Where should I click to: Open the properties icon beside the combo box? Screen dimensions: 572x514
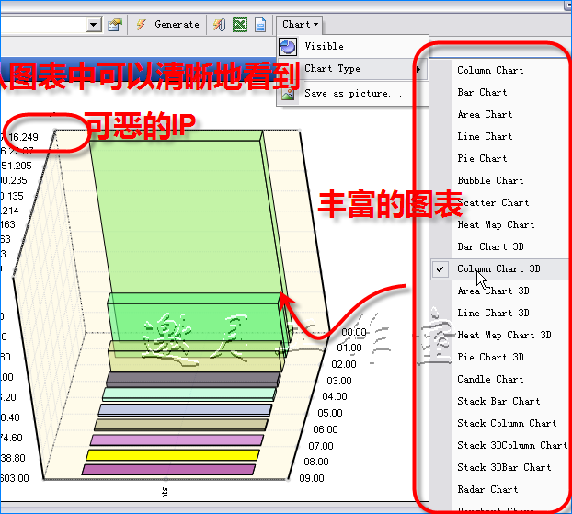click(115, 25)
